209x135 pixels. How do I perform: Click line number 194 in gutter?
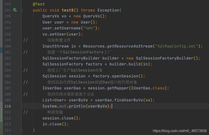click(8, 10)
